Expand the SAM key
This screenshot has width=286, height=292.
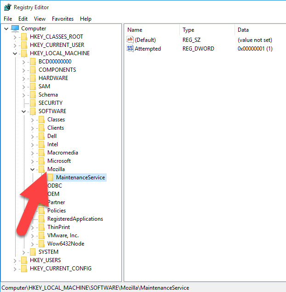pyautogui.click(x=23, y=87)
